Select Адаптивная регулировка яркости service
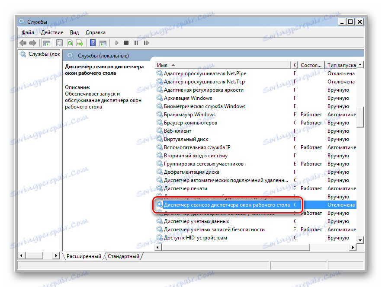The height and width of the screenshot is (287, 382). click(x=203, y=90)
